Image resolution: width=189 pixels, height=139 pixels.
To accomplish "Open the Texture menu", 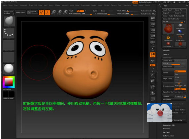I will click(114, 5).
